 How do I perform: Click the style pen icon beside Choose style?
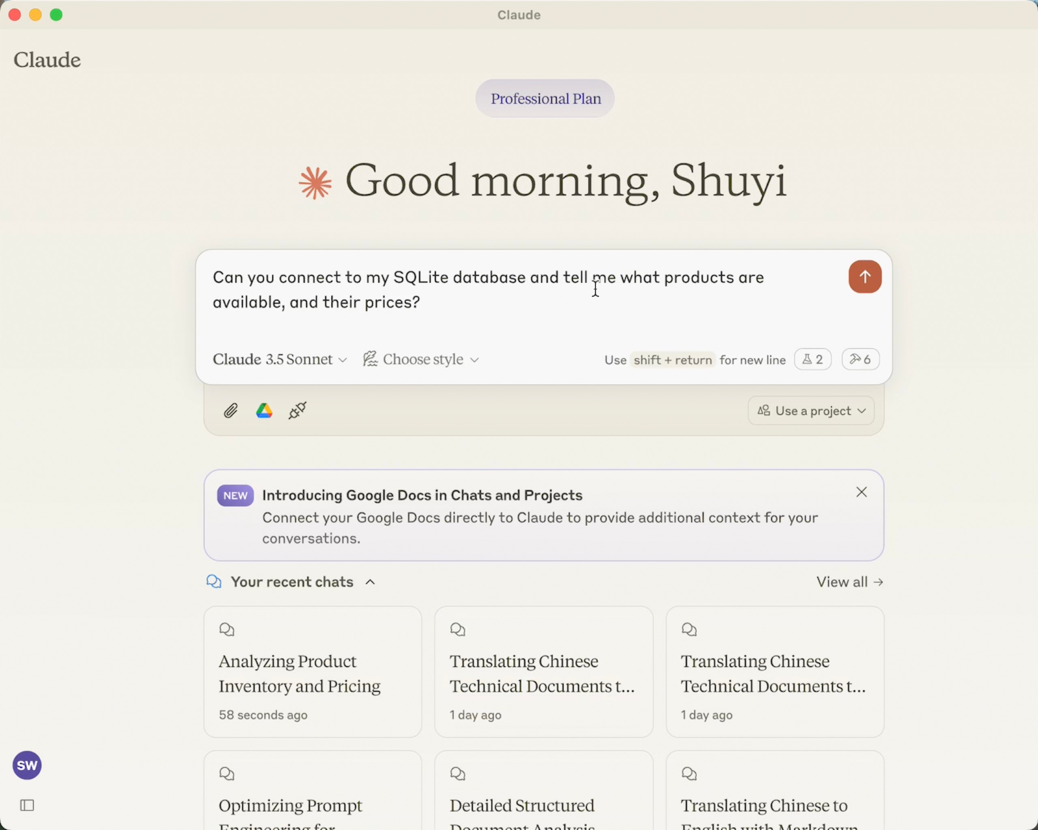[370, 359]
